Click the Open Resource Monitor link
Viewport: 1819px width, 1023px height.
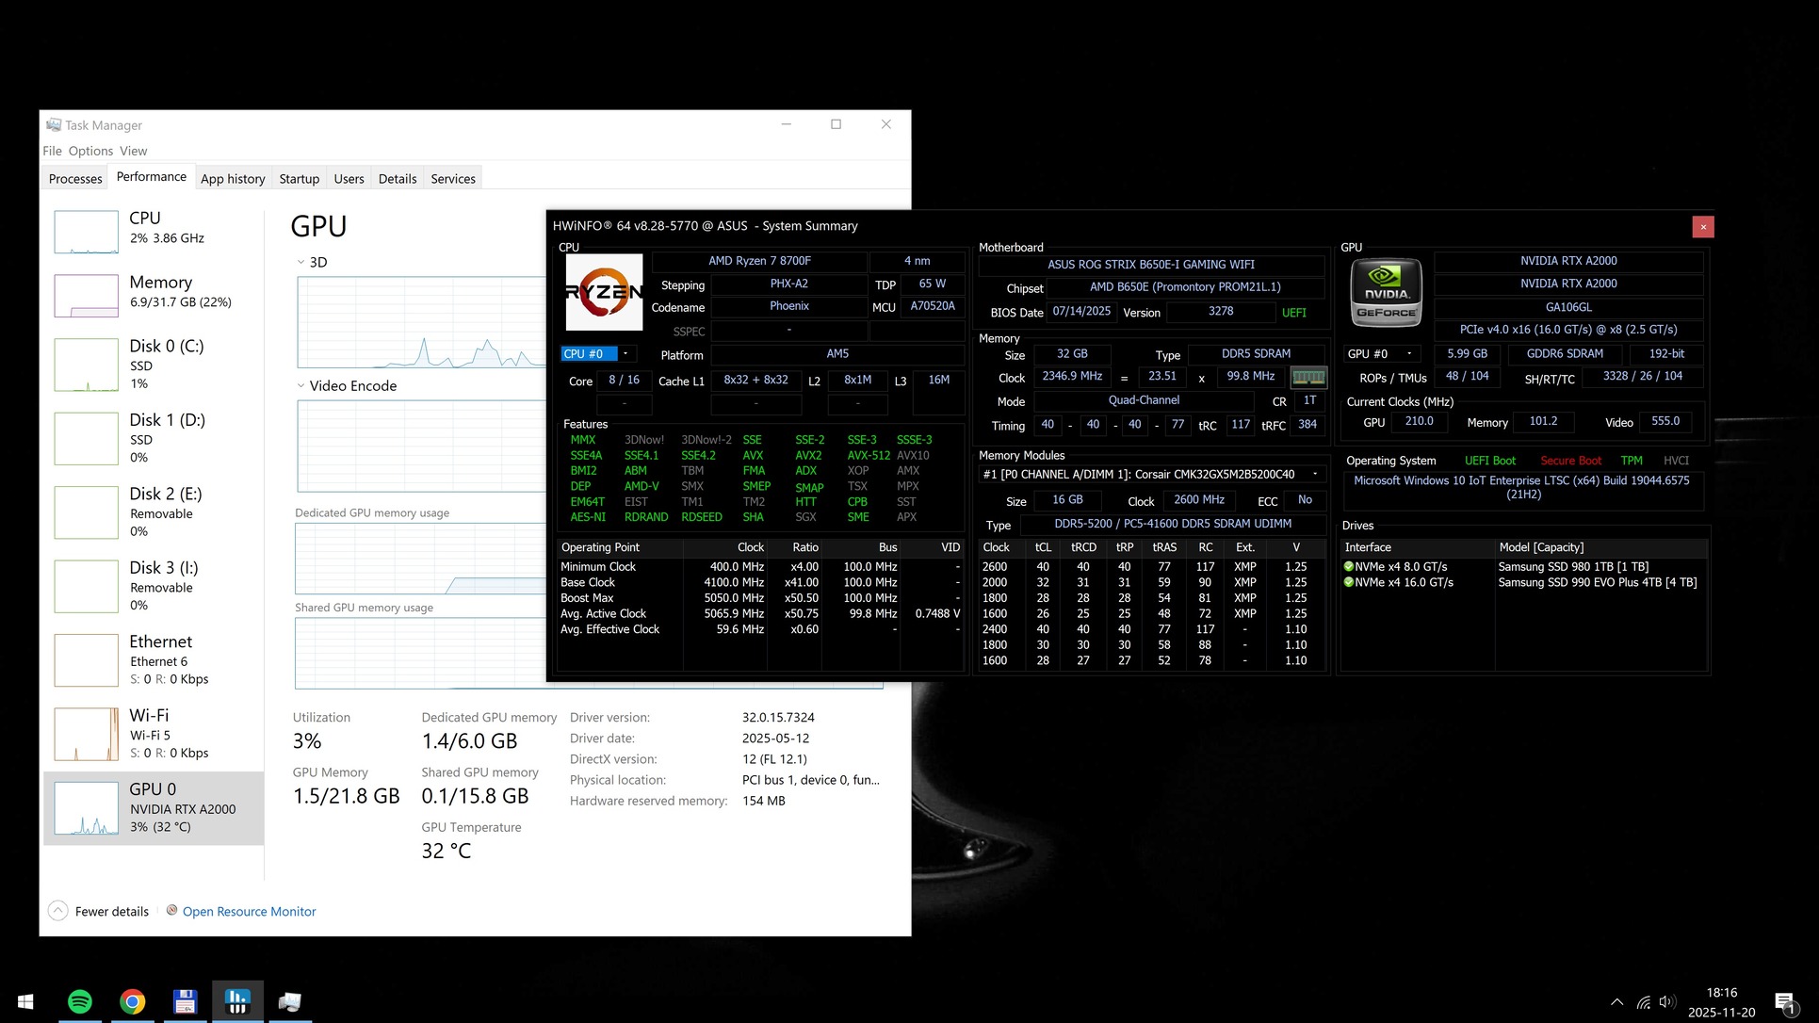[x=249, y=912]
